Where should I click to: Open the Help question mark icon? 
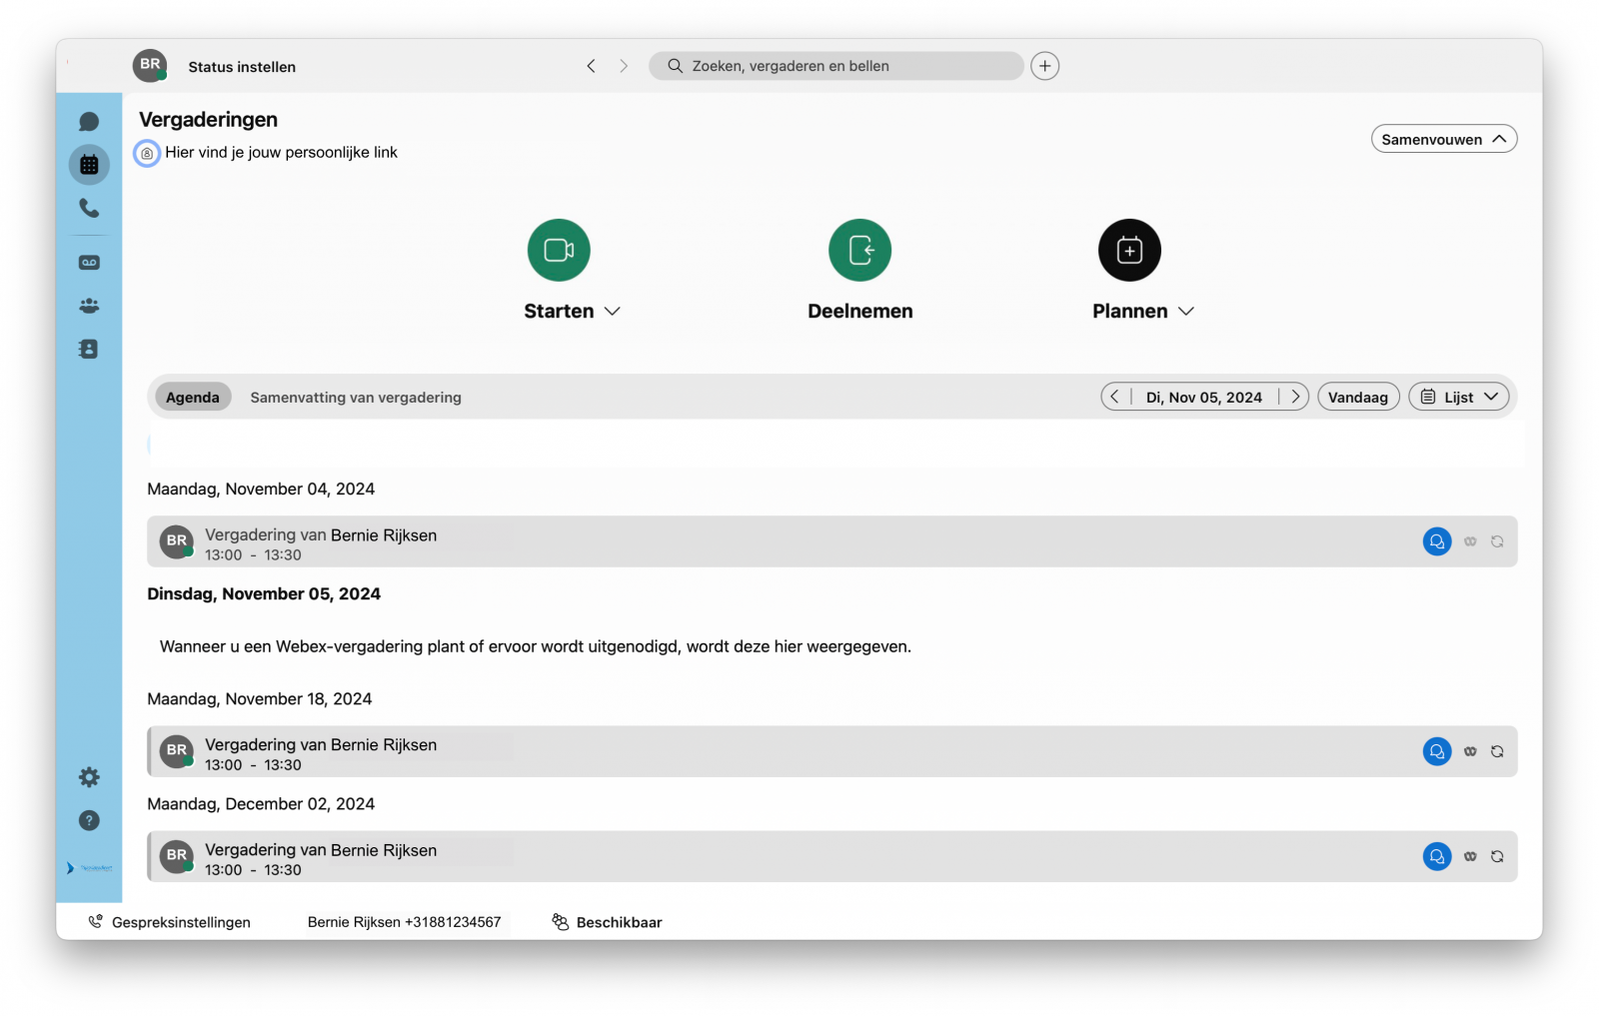point(89,820)
